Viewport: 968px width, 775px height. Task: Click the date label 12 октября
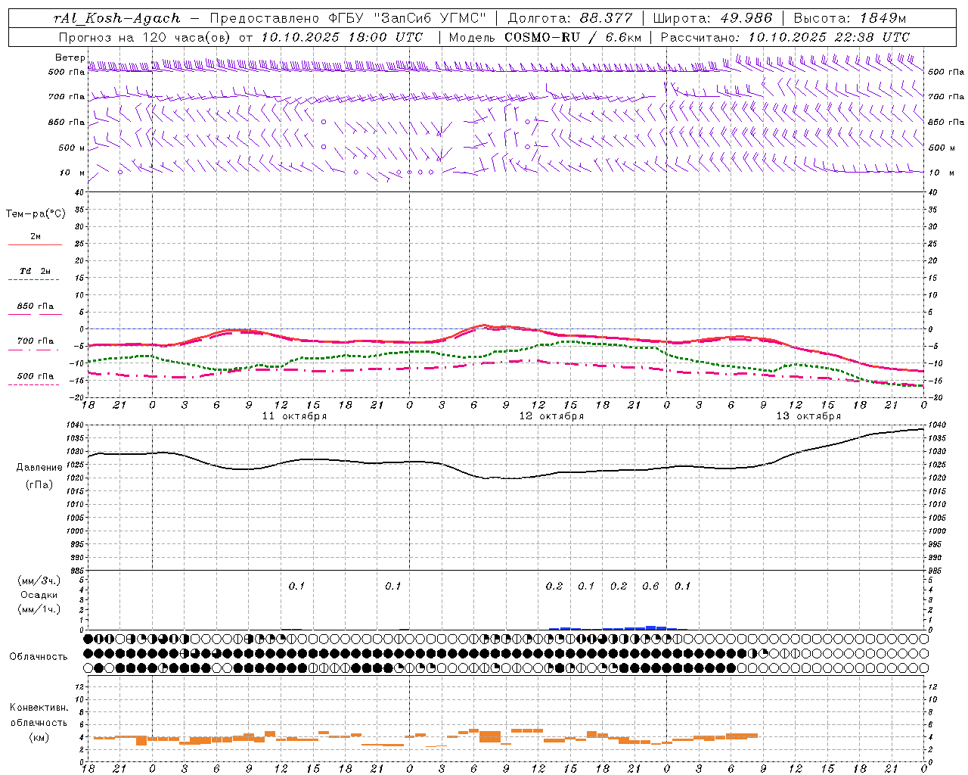pos(551,416)
